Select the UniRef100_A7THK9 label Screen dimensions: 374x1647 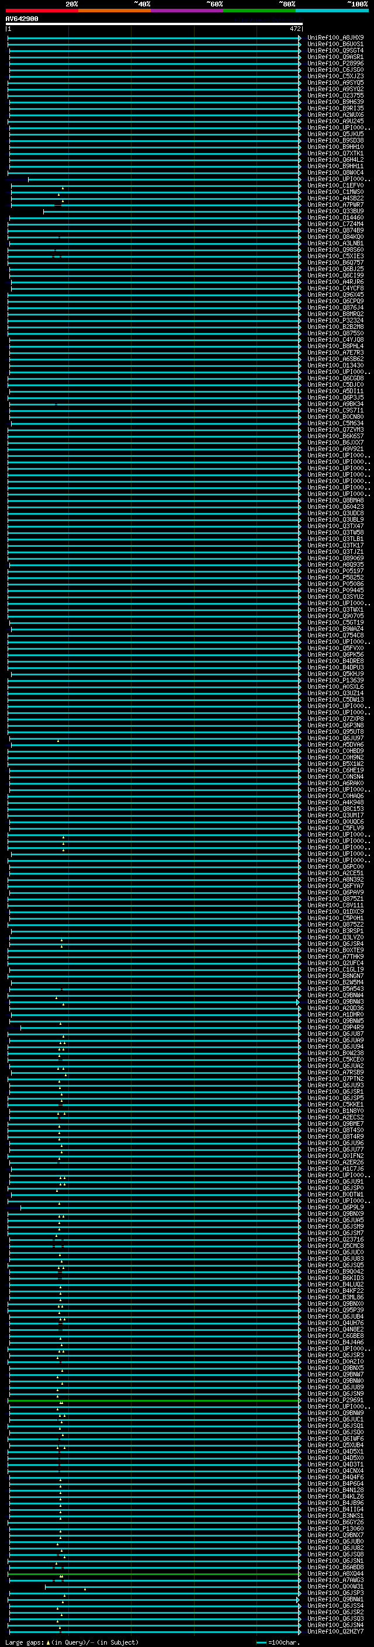tap(335, 956)
